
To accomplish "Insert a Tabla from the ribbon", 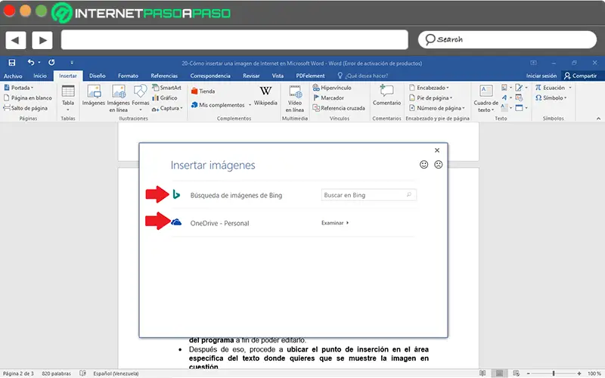I will [68, 98].
